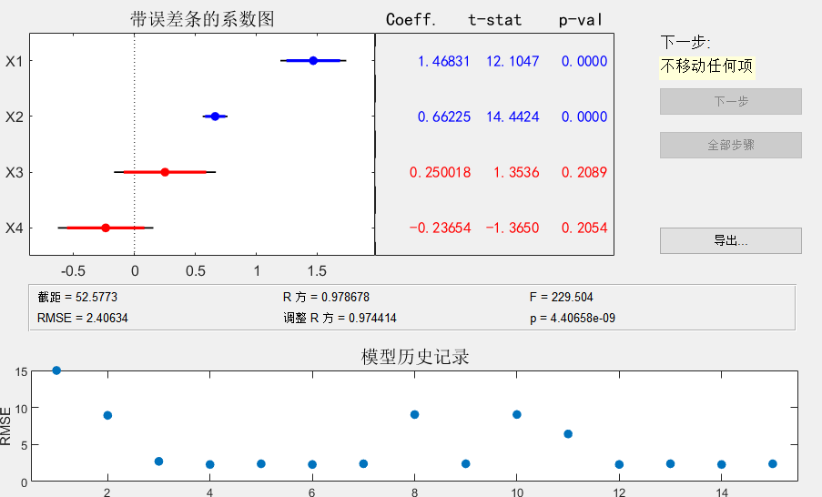
Task: Click the 全部步骤 button
Action: (730, 145)
